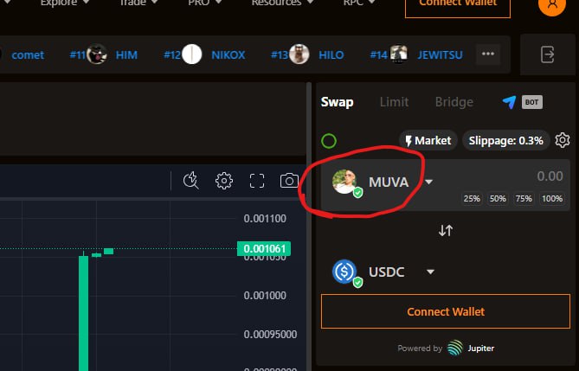Select the 50% amount button
This screenshot has width=579, height=371.
point(498,199)
